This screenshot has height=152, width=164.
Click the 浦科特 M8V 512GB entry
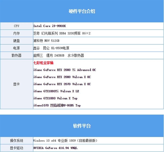46,41
